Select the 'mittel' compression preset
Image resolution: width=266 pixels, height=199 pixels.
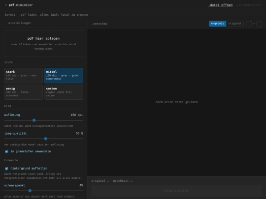pyautogui.click(x=64, y=75)
